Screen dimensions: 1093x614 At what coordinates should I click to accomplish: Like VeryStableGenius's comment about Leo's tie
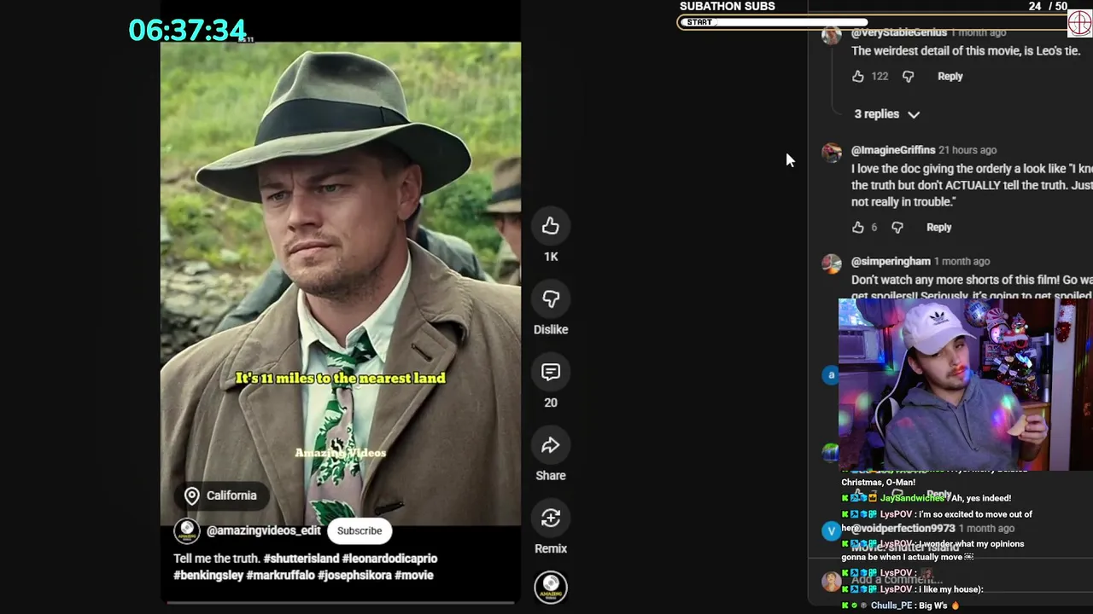[x=858, y=76]
